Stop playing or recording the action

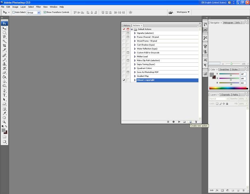pyautogui.click(x=168, y=122)
